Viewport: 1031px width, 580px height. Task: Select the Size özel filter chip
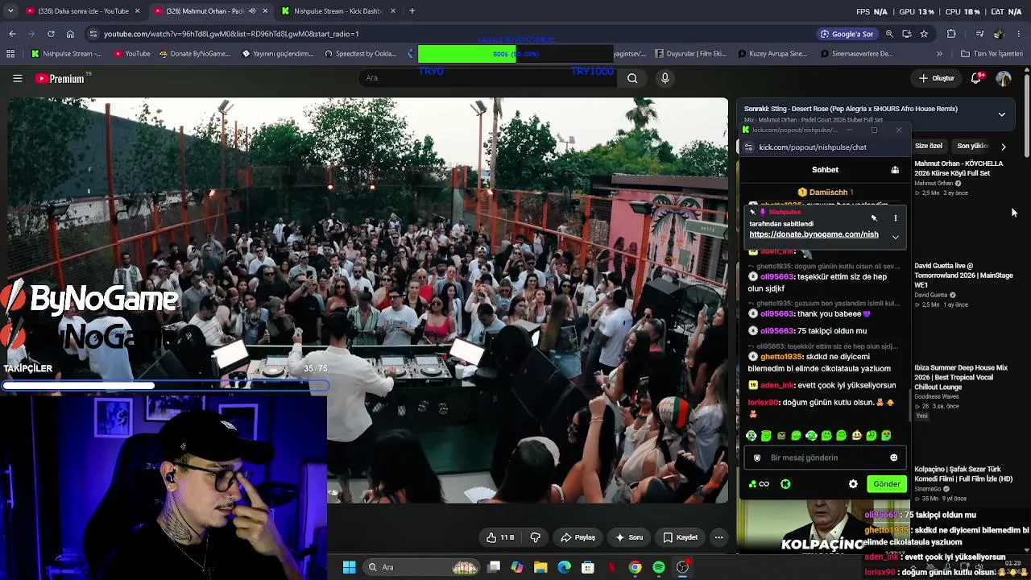[928, 147]
